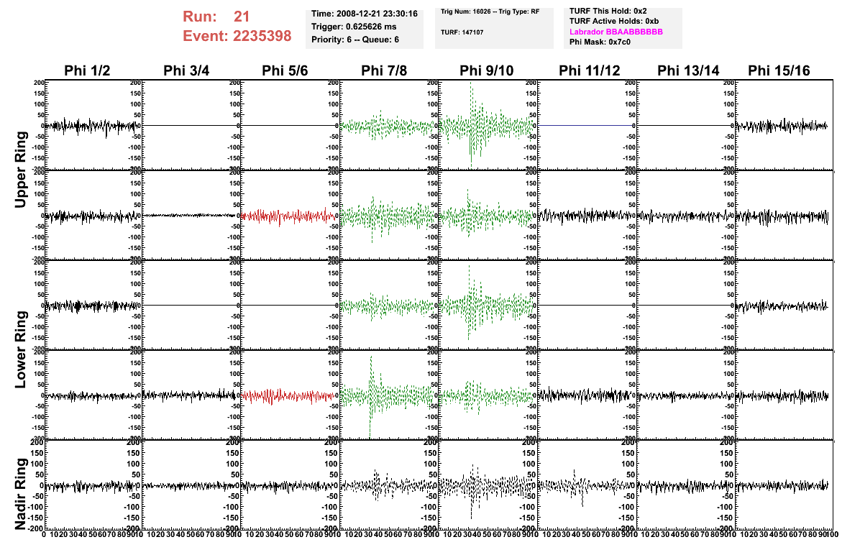
Task: Select the Trigger: 0.625626 ms value
Action: (354, 27)
